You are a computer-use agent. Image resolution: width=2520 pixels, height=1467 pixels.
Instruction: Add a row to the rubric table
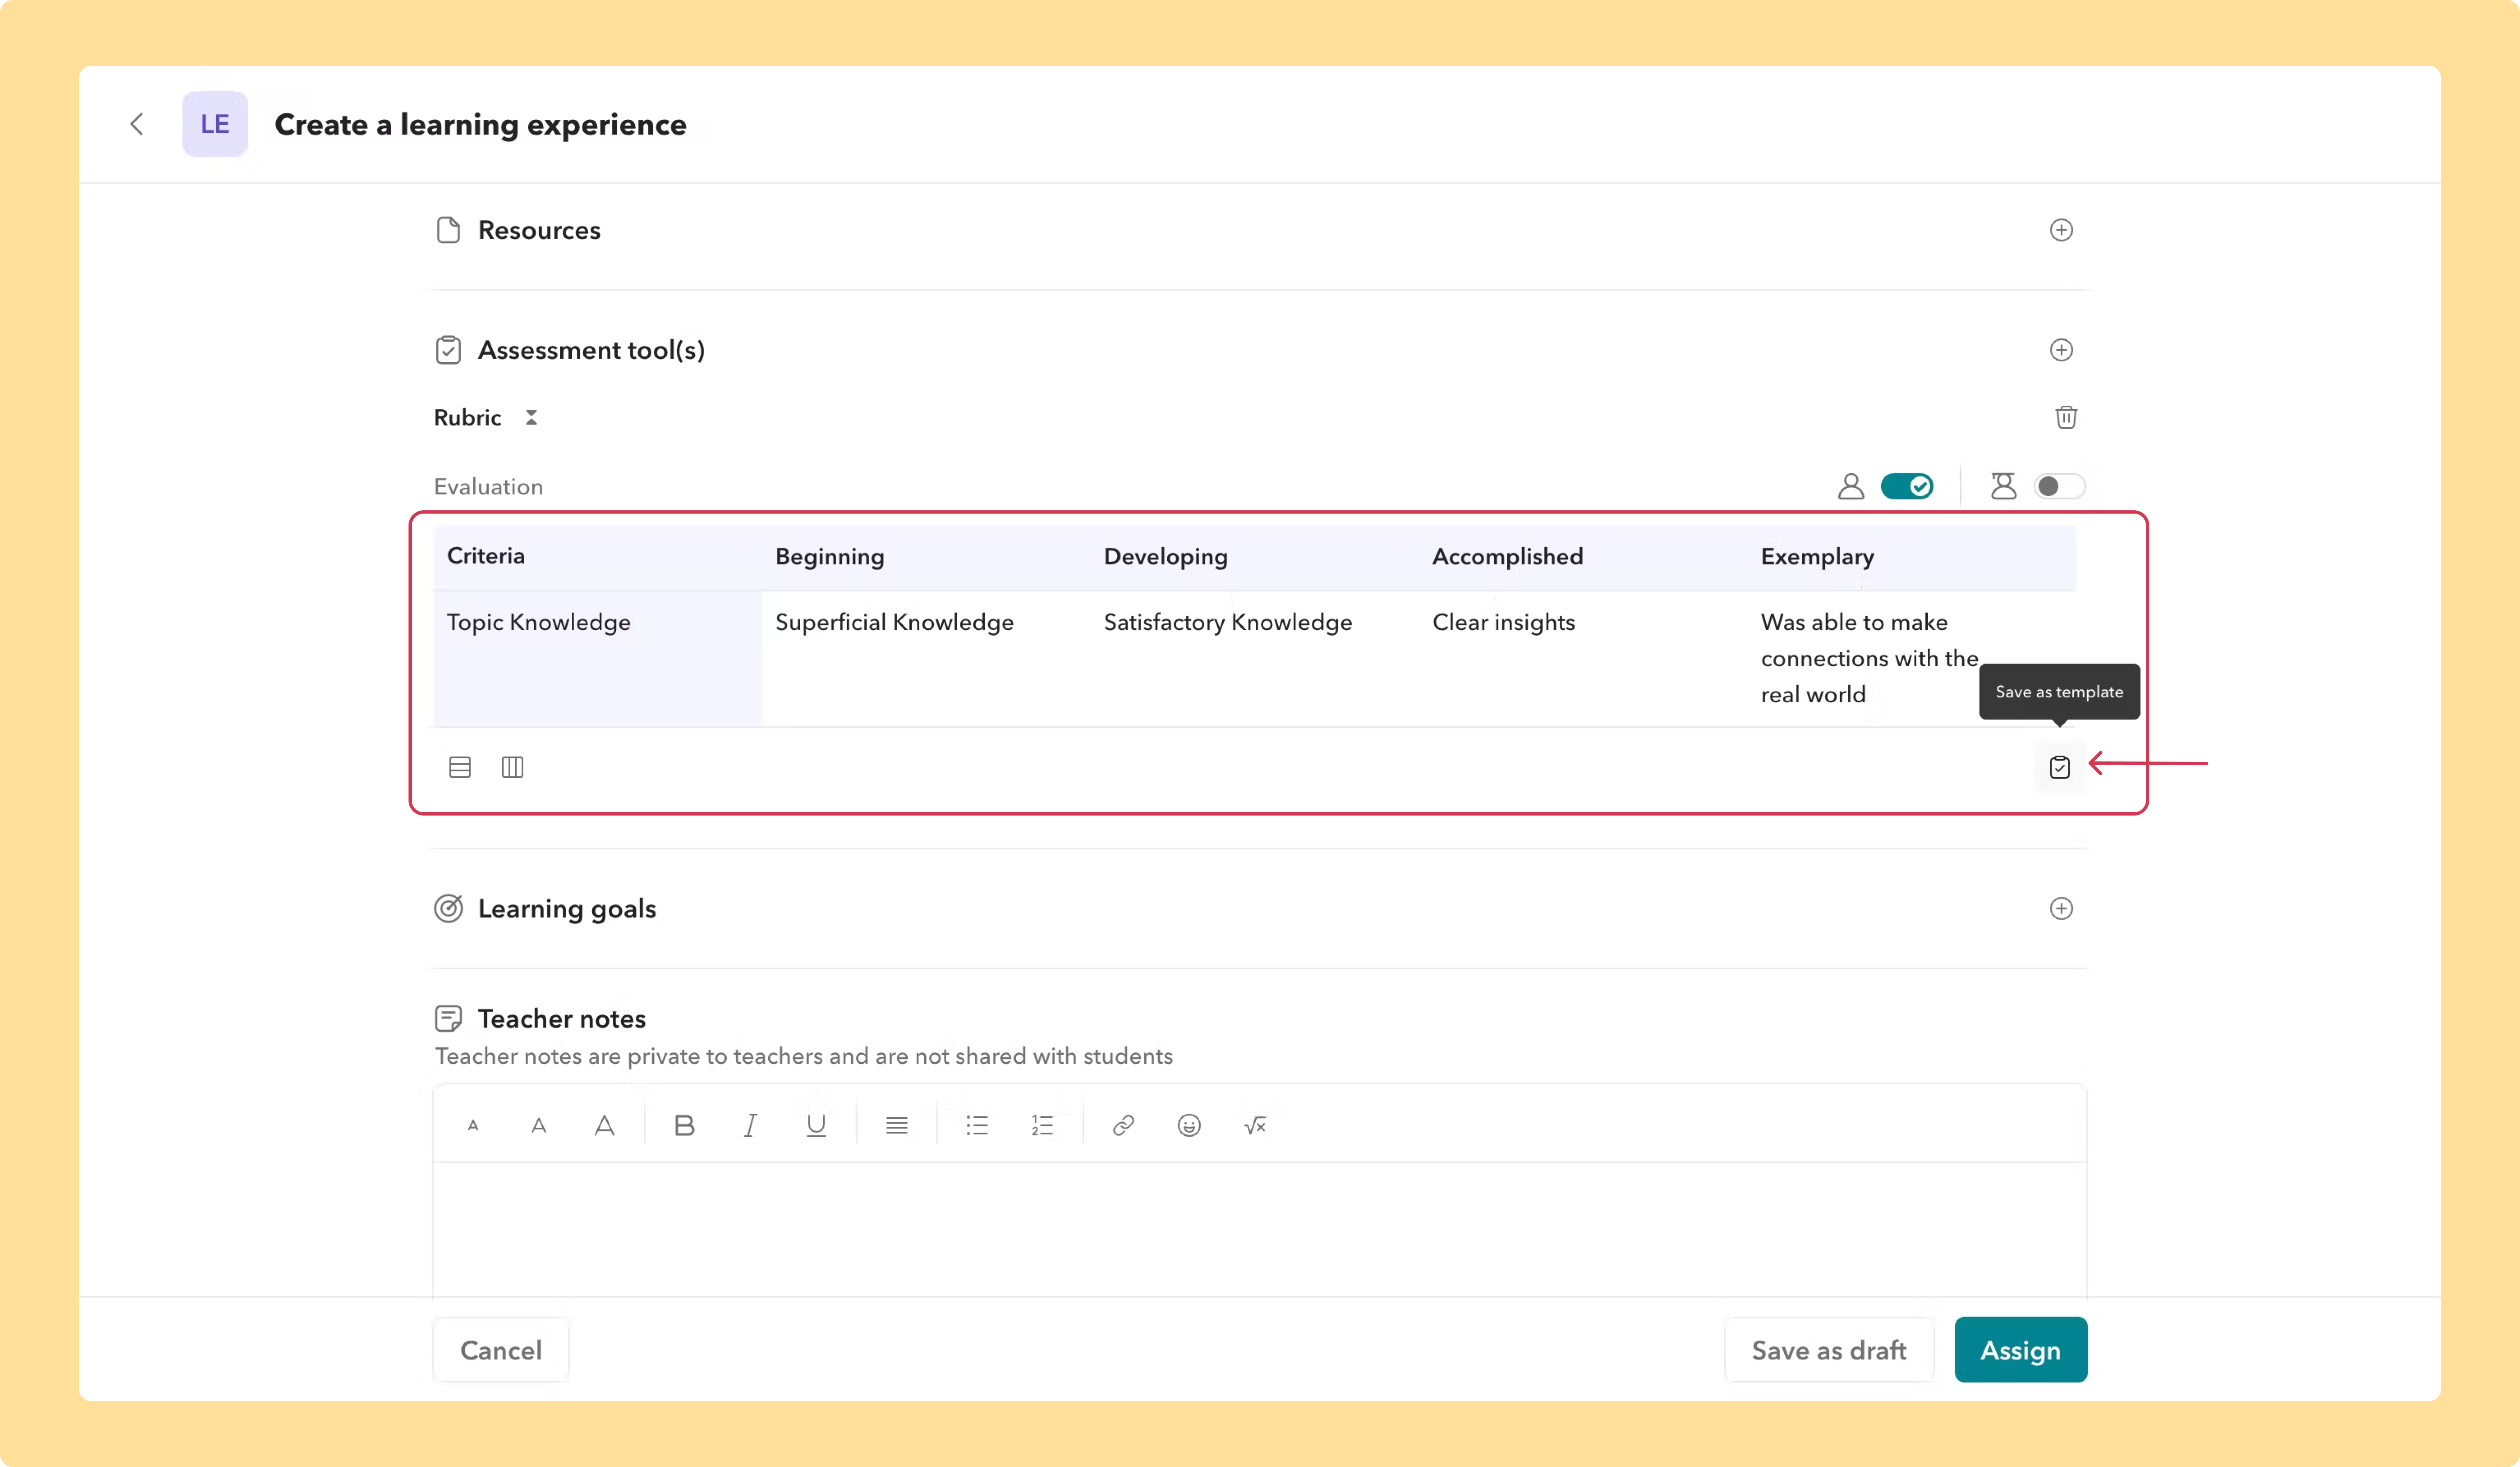tap(460, 767)
